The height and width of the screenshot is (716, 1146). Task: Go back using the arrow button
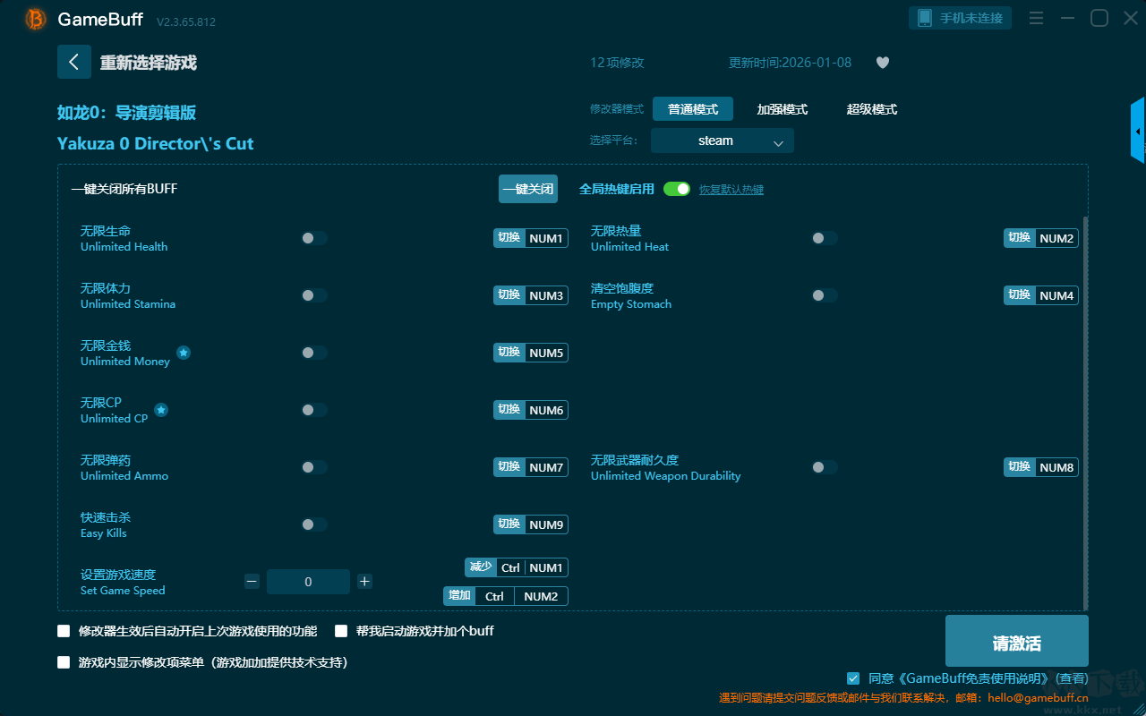coord(74,62)
